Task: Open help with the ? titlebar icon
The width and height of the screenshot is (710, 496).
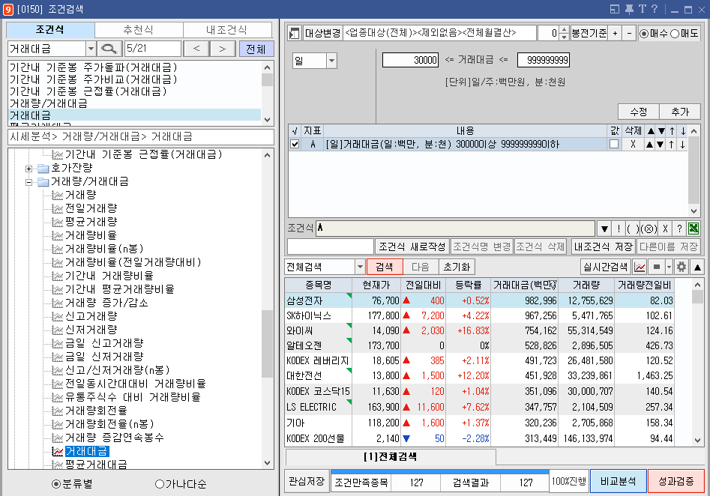Action: tap(655, 8)
